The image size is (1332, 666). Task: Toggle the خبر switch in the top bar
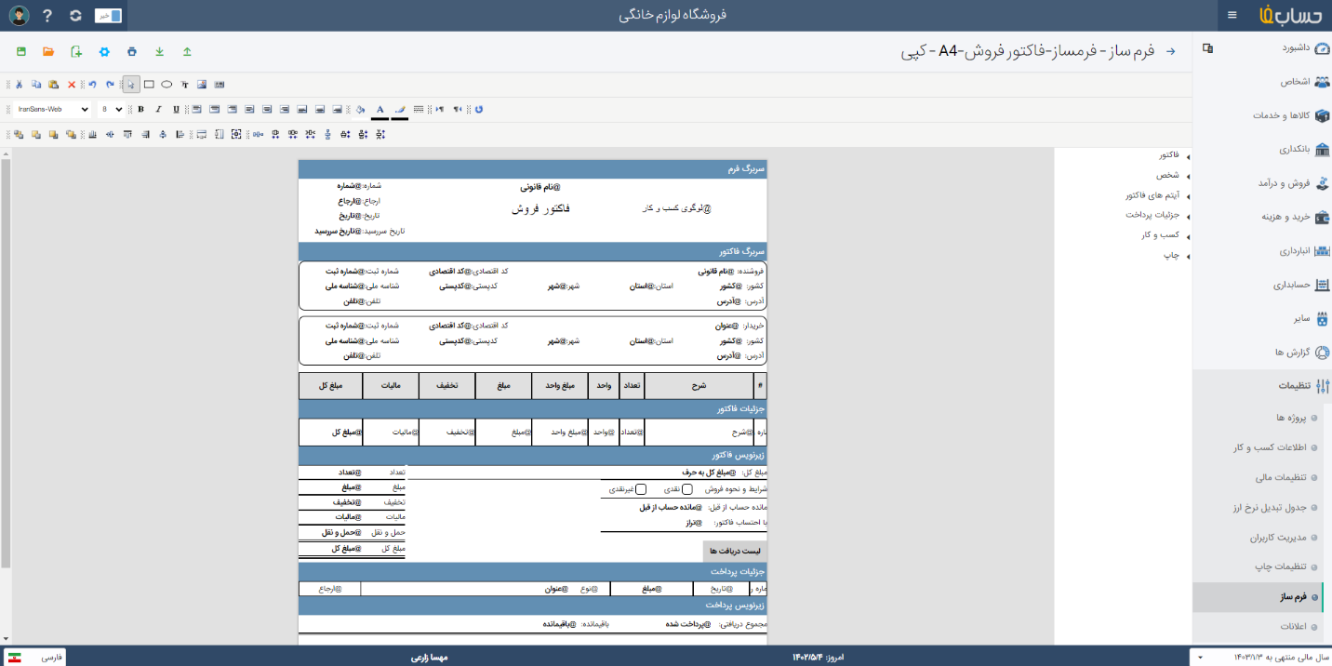[108, 15]
